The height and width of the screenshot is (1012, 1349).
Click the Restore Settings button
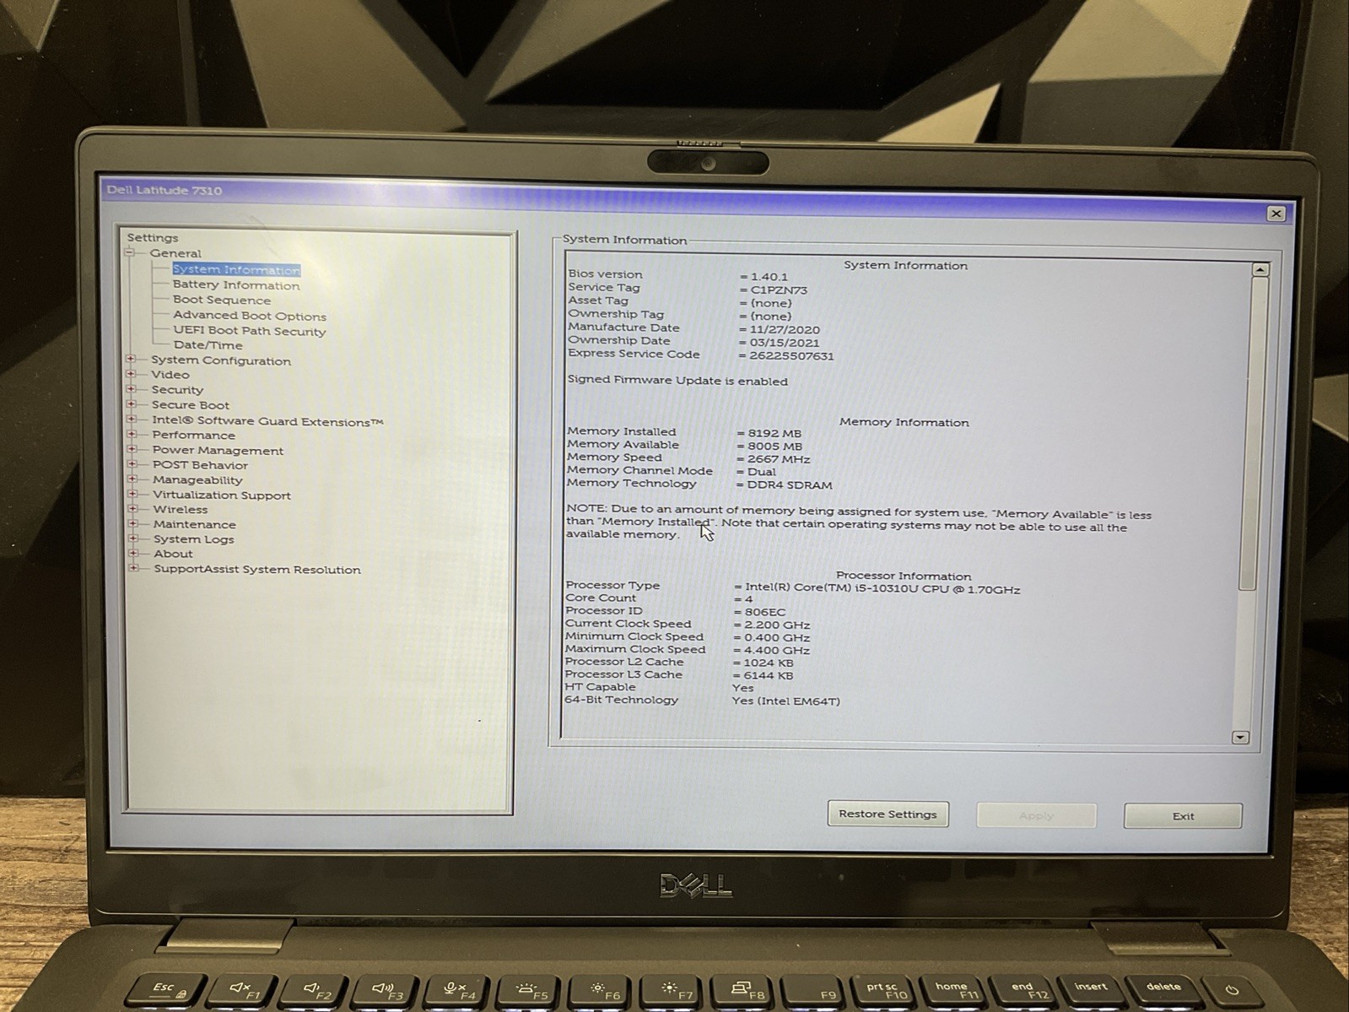[x=888, y=814]
